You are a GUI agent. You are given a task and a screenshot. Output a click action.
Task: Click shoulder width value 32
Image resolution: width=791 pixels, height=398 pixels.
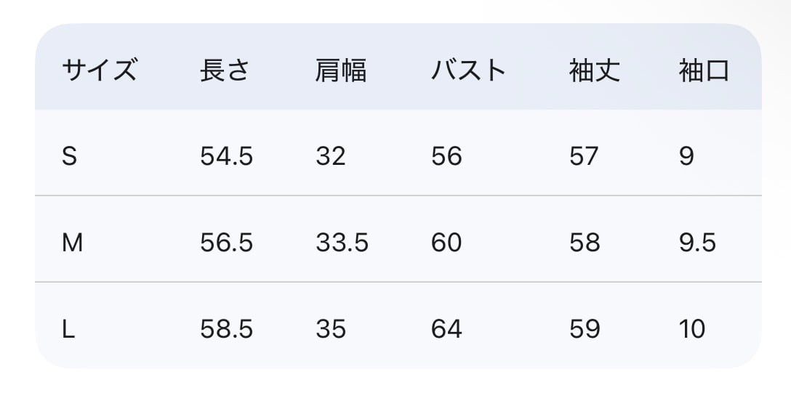pyautogui.click(x=330, y=156)
